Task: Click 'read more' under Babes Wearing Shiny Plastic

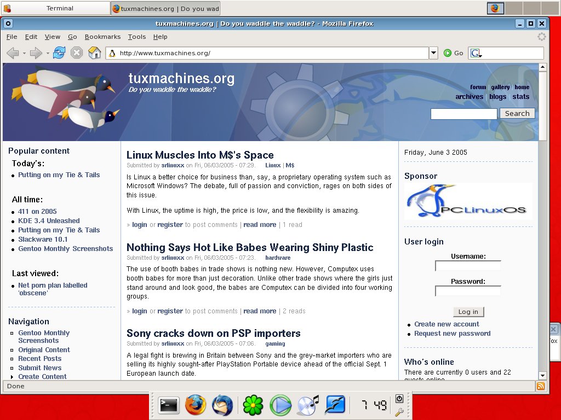Action: pos(260,311)
